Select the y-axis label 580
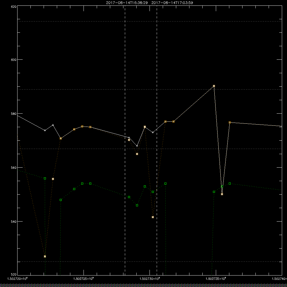The image size is (287, 287). 14,113
